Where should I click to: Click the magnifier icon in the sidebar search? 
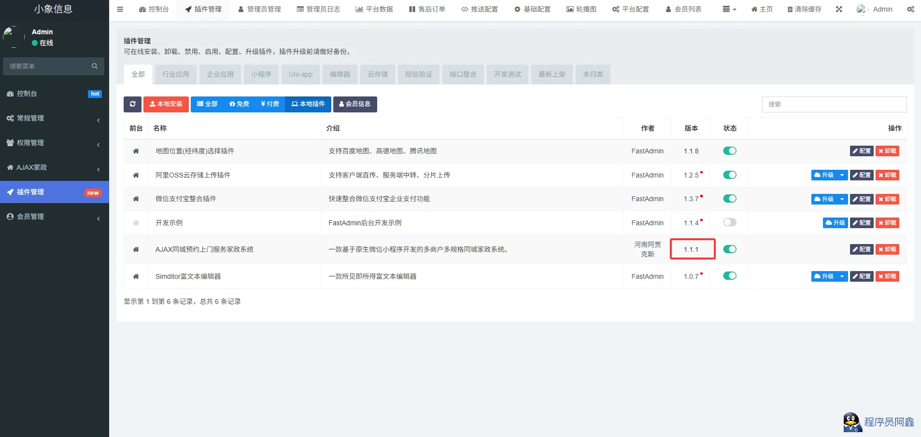click(x=95, y=66)
